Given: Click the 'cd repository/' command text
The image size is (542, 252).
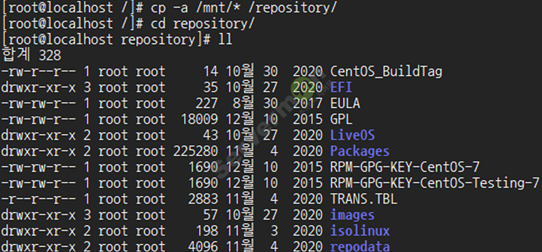Looking at the screenshot, I should [202, 24].
